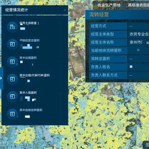
Task: Expand the side panel with left-edge arrow
Action: pos(2,78)
